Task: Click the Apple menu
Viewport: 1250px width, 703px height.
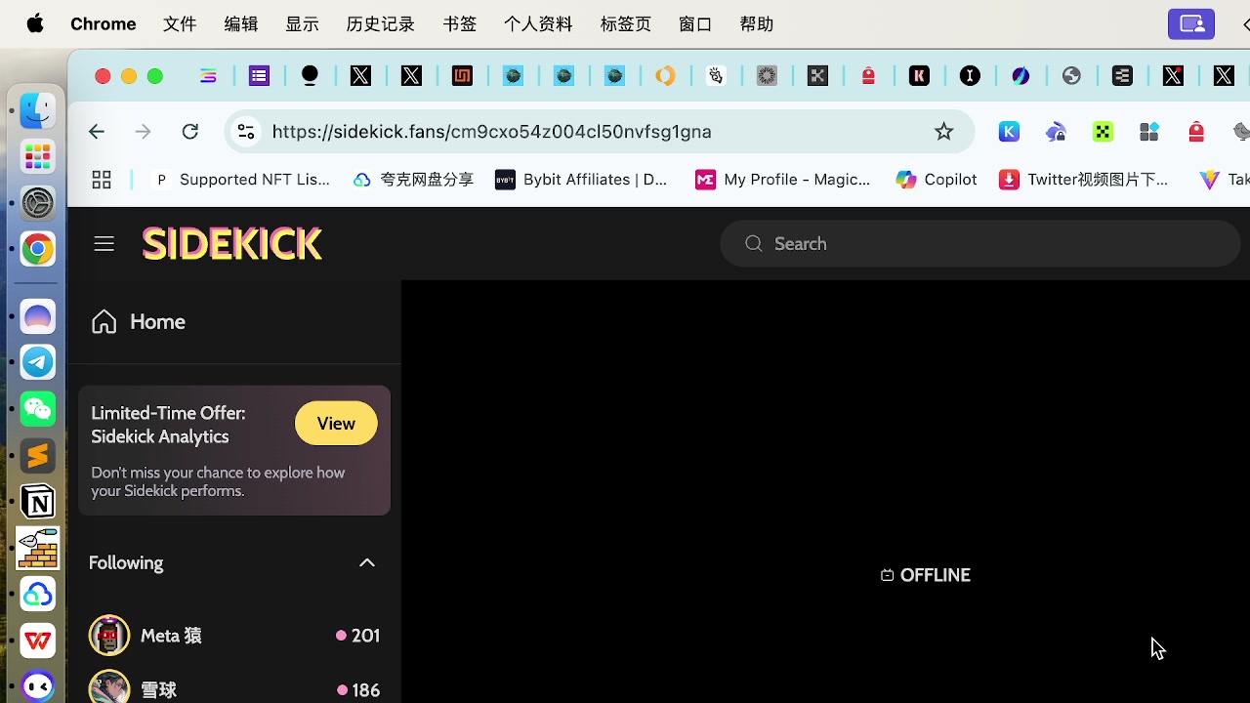Action: [35, 23]
